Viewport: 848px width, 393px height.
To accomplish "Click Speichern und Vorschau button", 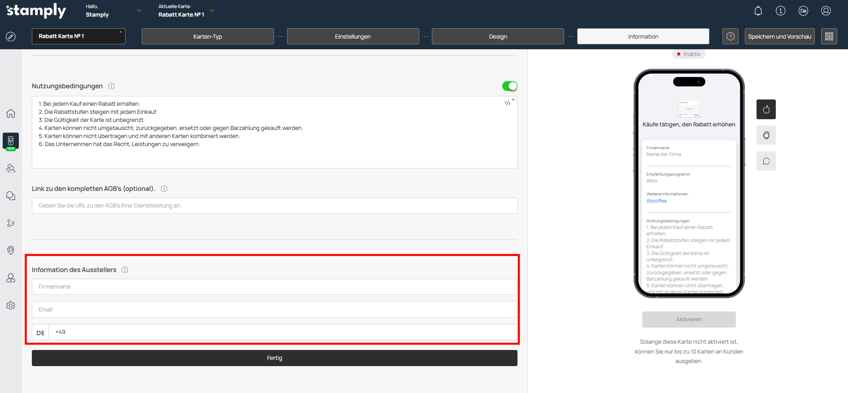I will [x=779, y=36].
